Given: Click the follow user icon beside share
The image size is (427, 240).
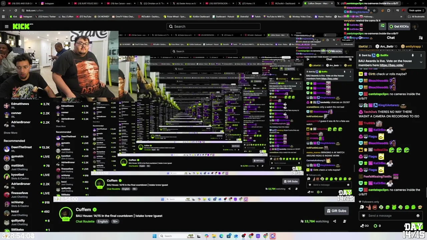Looking at the screenshot, I should coord(345,221).
